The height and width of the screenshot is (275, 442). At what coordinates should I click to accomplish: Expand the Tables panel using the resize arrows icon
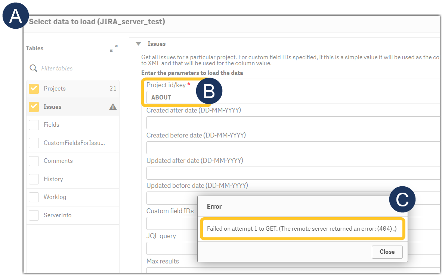(x=114, y=48)
